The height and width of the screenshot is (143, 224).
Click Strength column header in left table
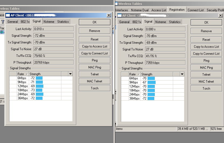click(45, 74)
